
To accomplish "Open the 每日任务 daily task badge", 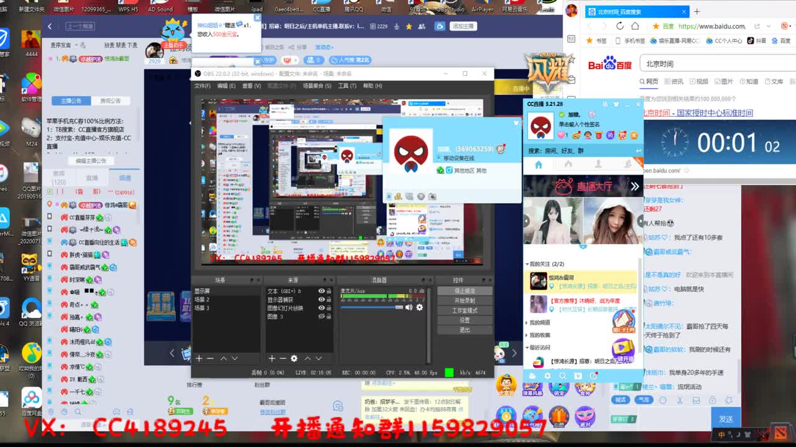I will click(x=623, y=320).
